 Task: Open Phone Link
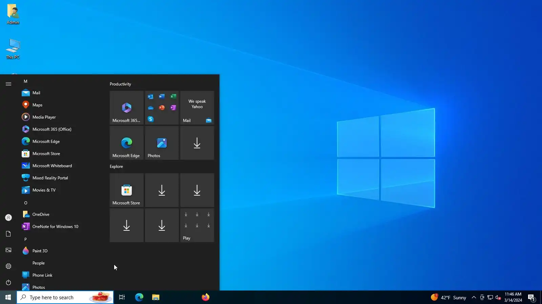pos(61,275)
